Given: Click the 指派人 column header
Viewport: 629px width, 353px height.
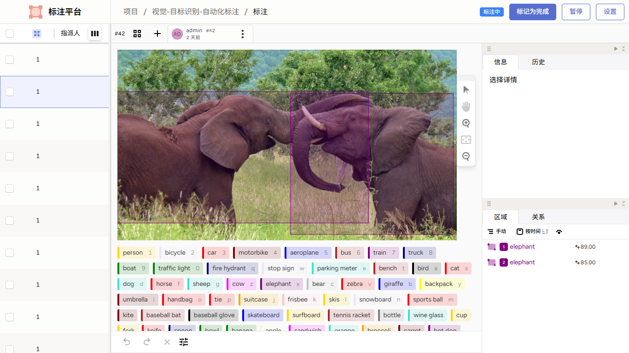Looking at the screenshot, I should (x=70, y=33).
